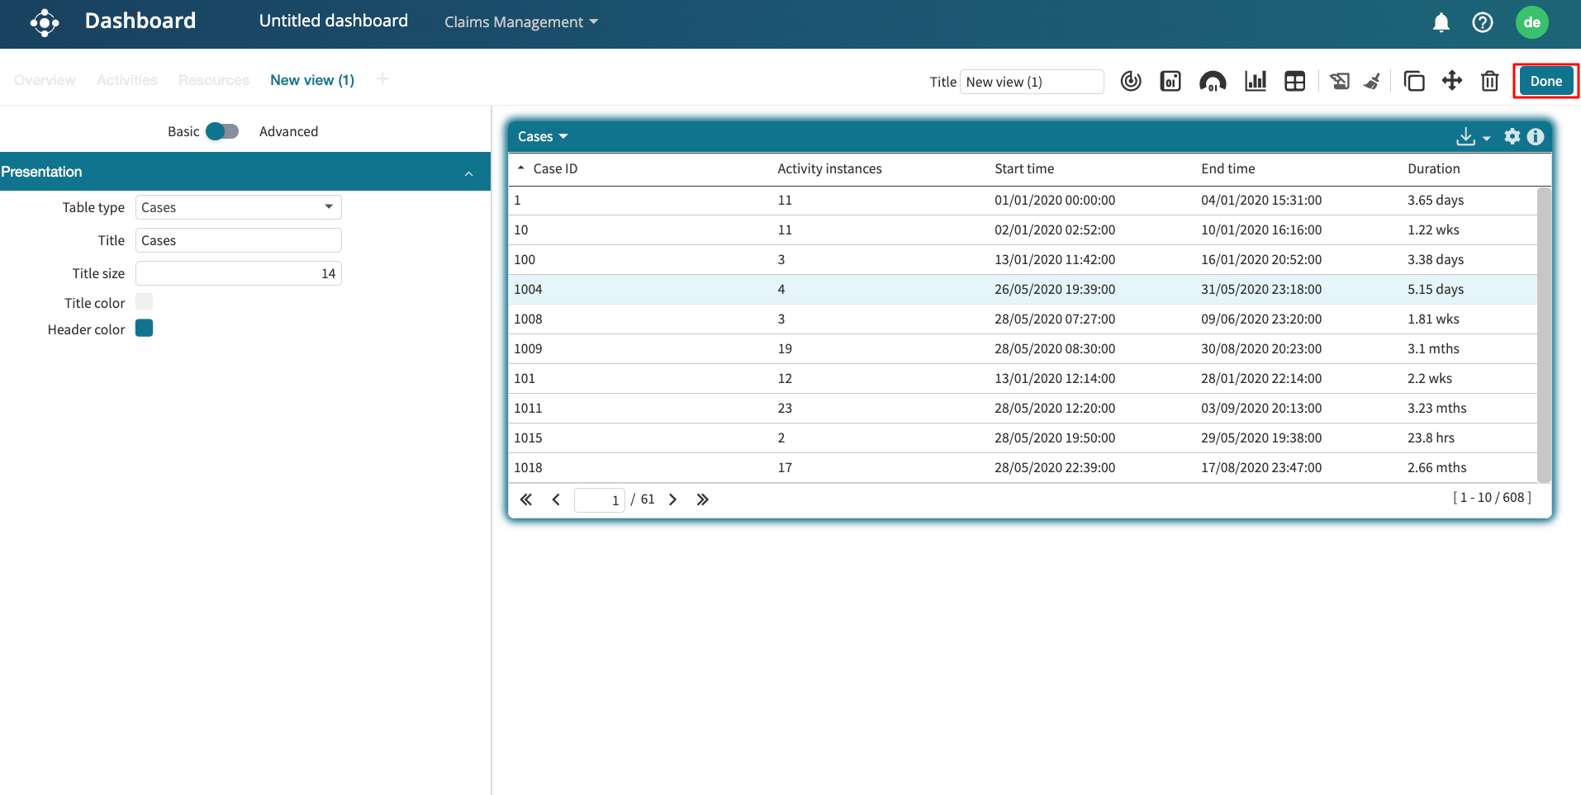Click the Done button

[1545, 81]
